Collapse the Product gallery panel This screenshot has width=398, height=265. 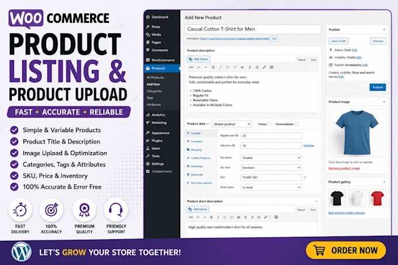click(384, 182)
